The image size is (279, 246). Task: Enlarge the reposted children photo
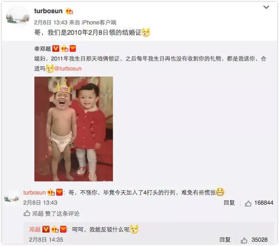coord(74,129)
